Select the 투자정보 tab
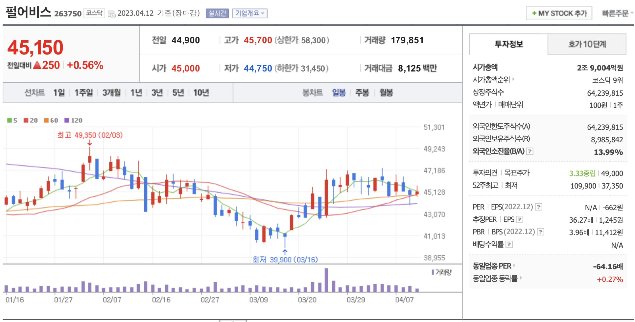 point(508,44)
